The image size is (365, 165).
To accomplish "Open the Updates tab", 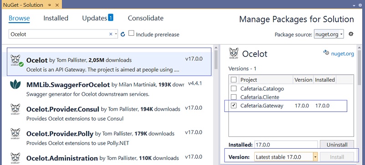I will coord(98,18).
